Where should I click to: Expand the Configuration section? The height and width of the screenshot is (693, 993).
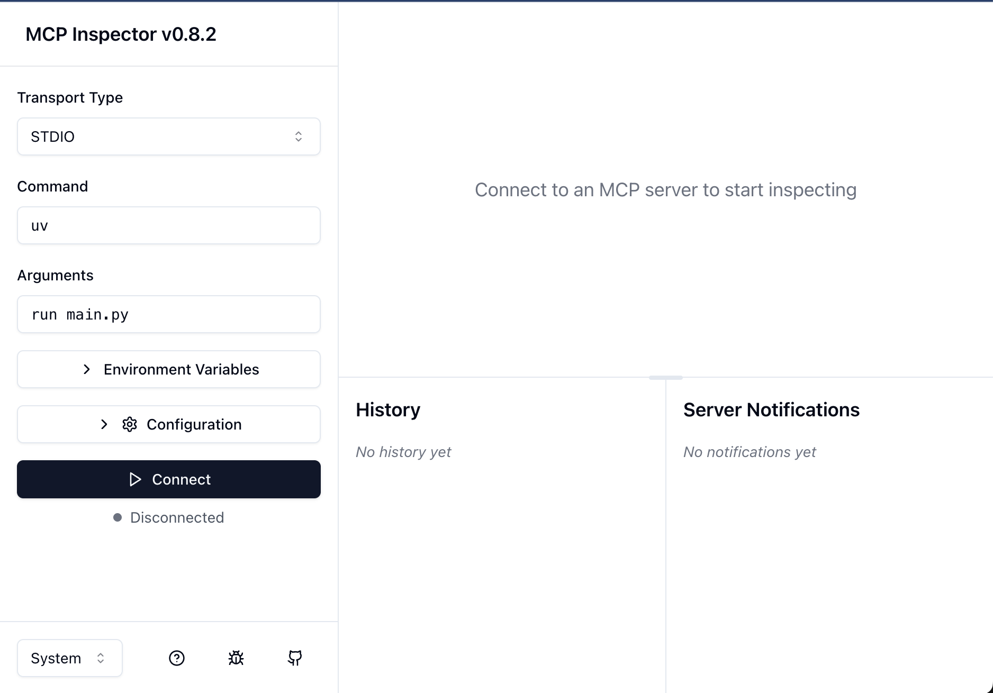click(194, 424)
